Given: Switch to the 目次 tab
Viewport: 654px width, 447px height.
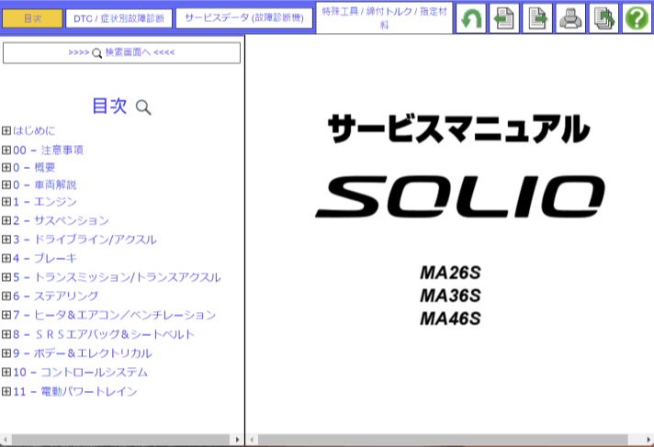Looking at the screenshot, I should click(x=32, y=18).
